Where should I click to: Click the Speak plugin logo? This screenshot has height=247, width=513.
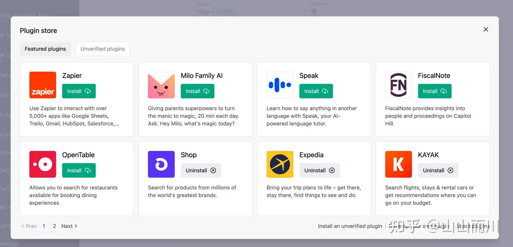click(280, 85)
